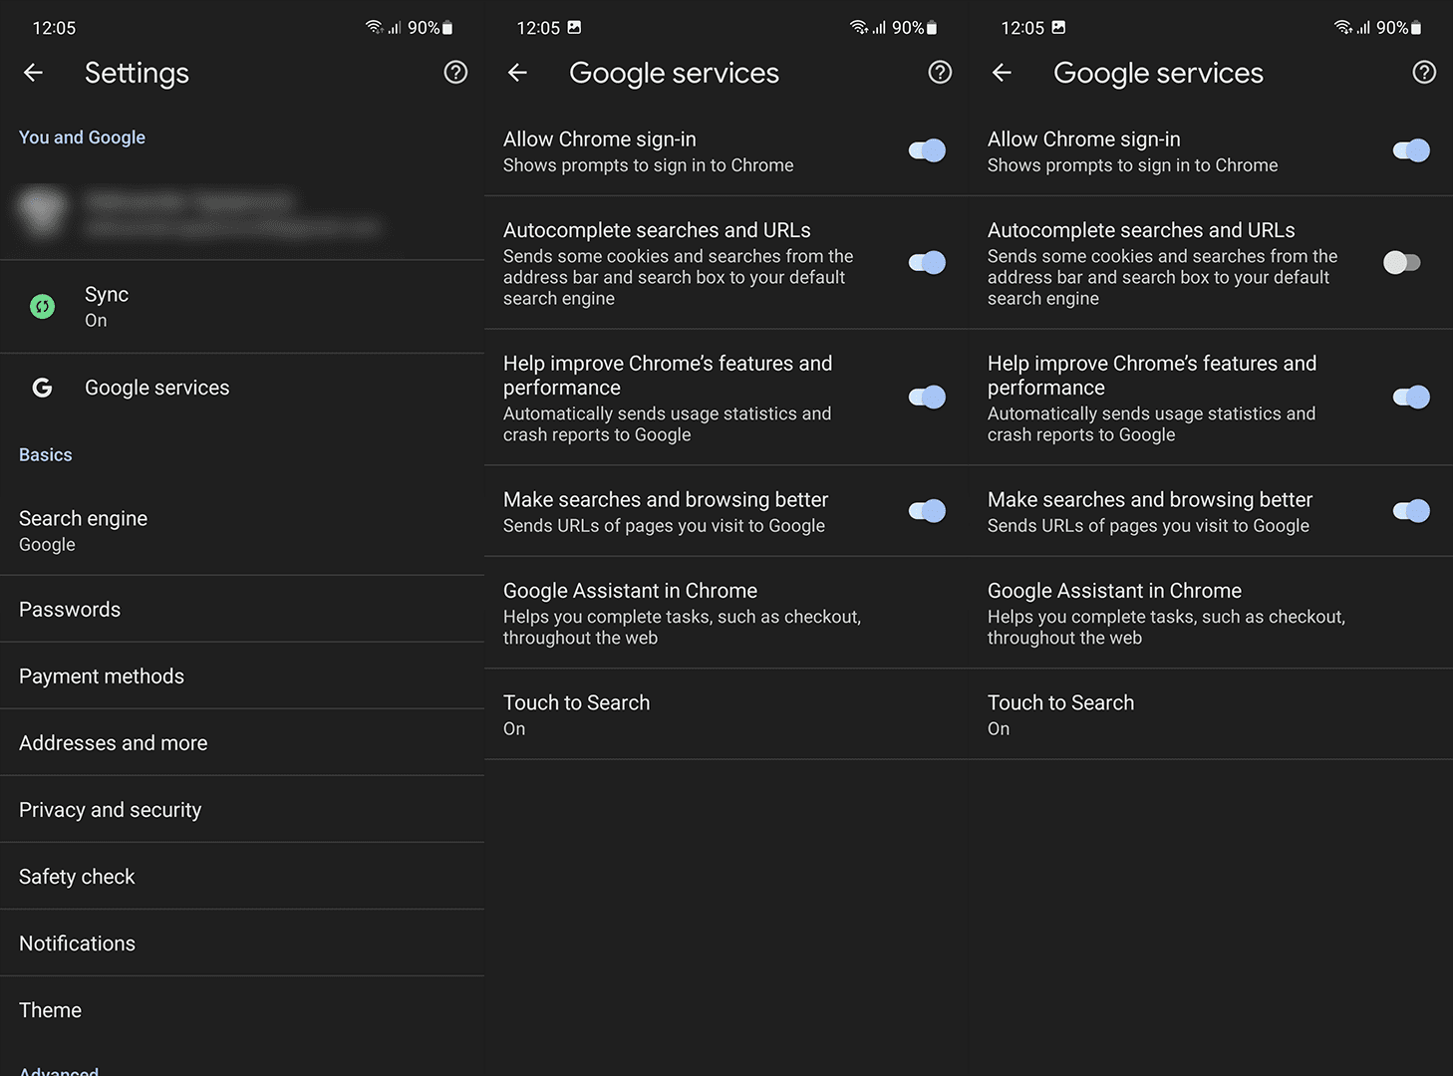Open Safety check
The image size is (1453, 1076).
click(x=242, y=876)
